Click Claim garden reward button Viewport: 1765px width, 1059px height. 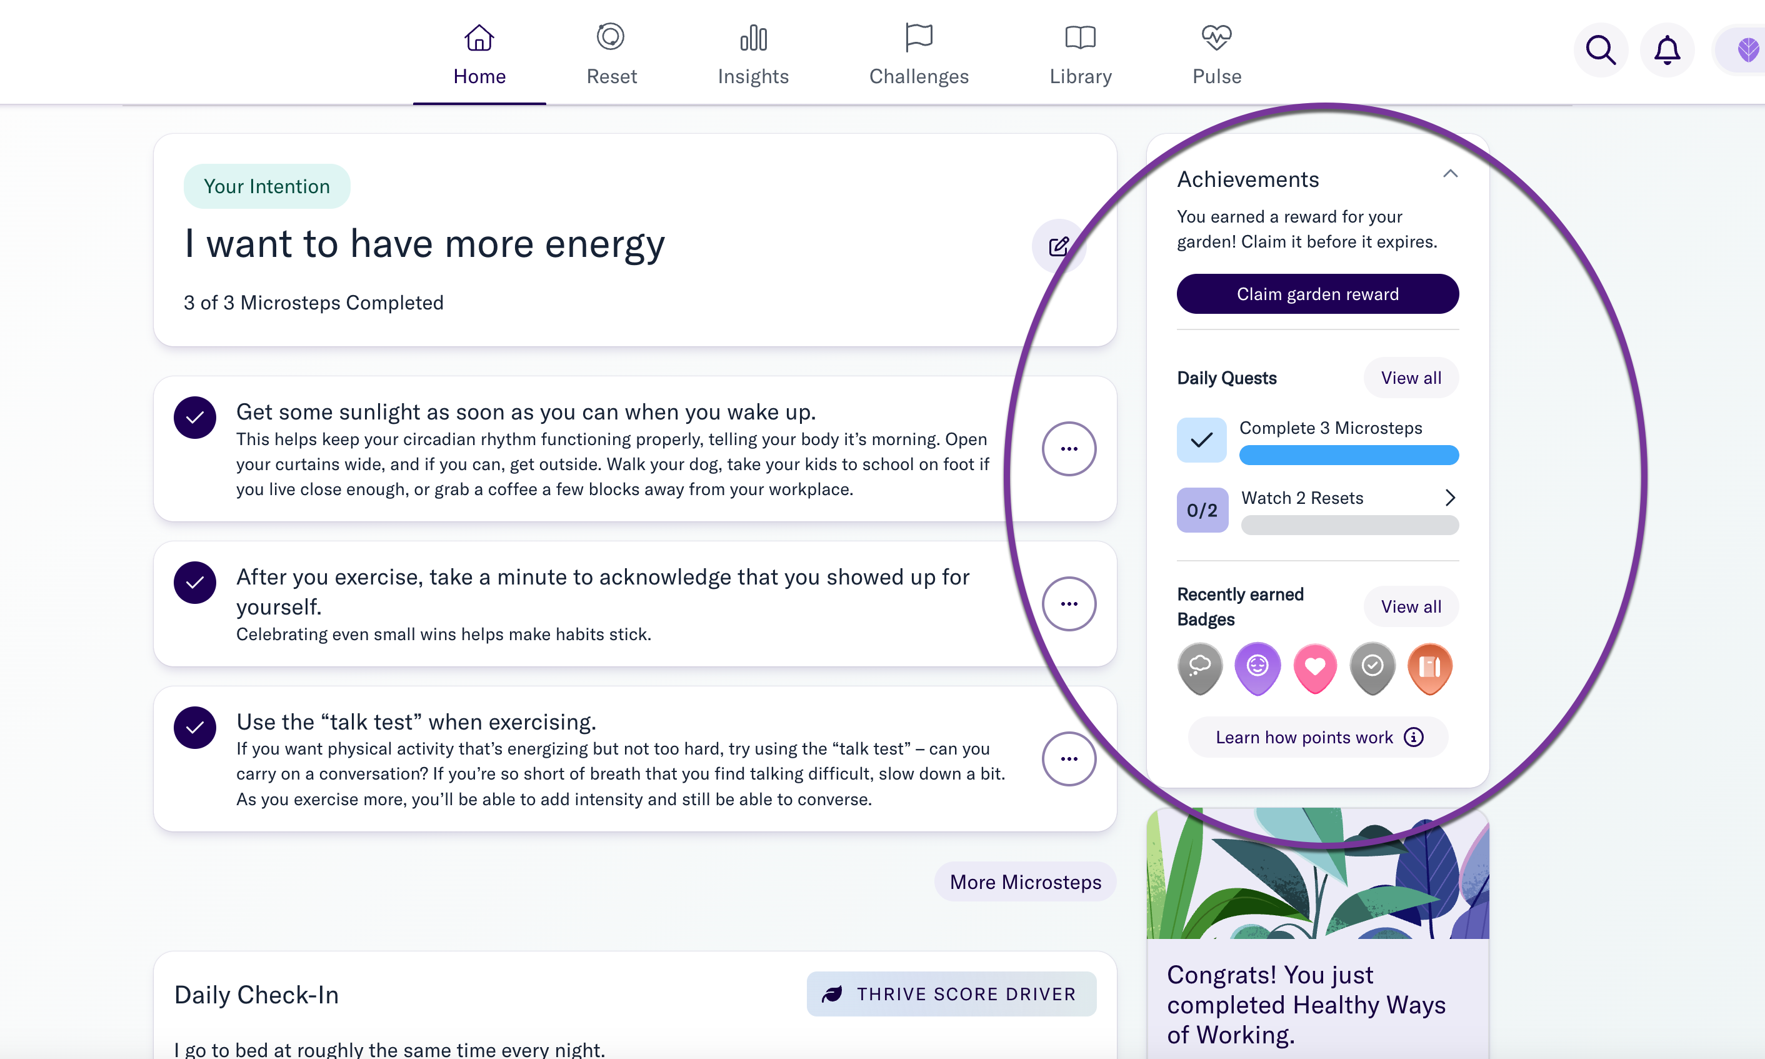pos(1317,294)
